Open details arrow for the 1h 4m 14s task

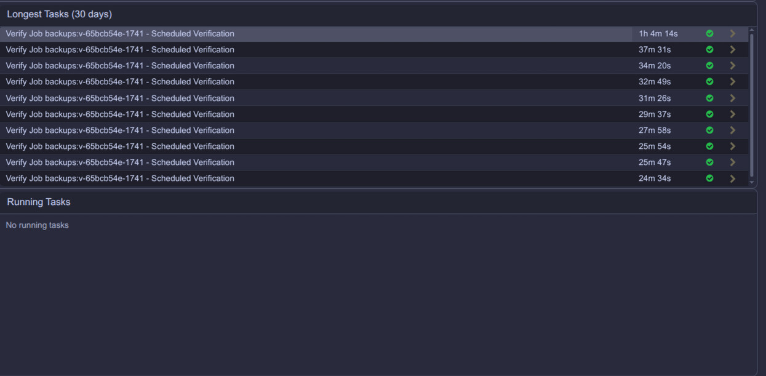(732, 34)
